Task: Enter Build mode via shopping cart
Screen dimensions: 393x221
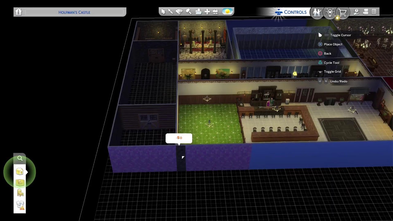Action: coord(343,12)
